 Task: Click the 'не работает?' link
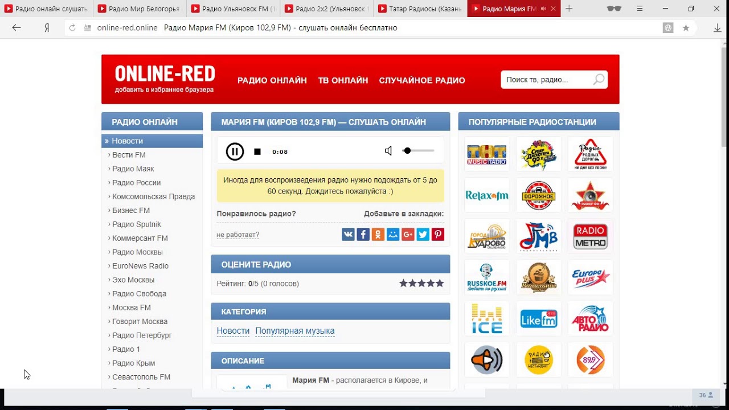237,235
